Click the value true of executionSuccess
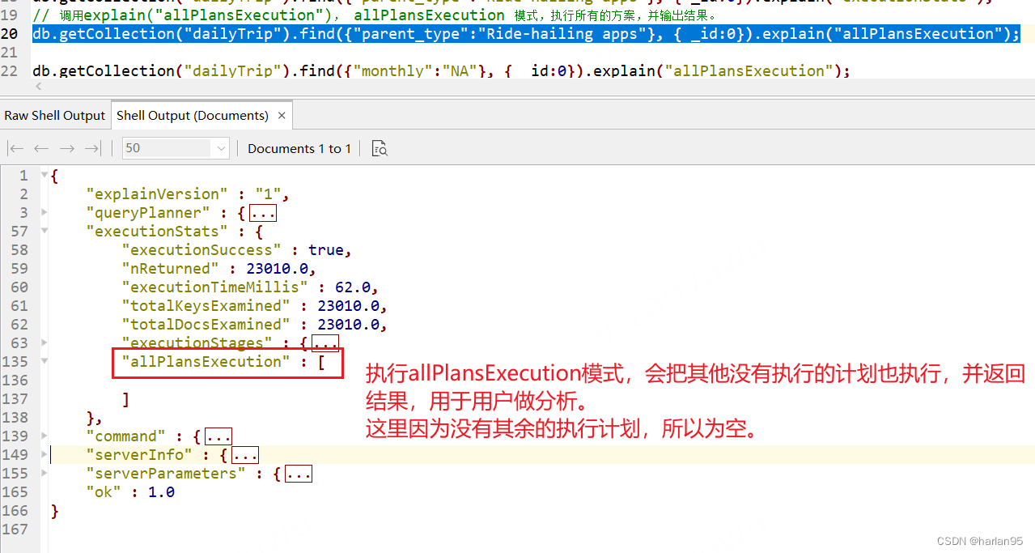1035x553 pixels. click(326, 249)
